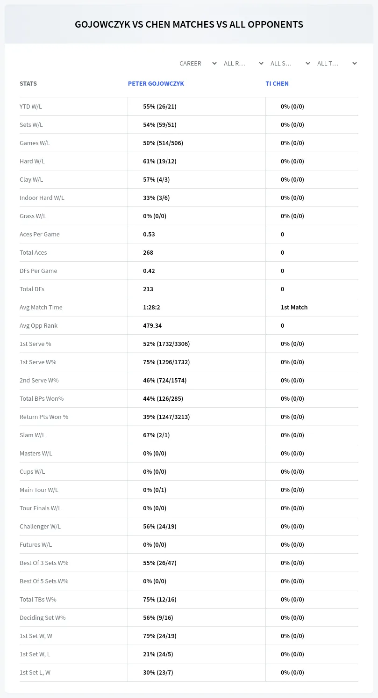The height and width of the screenshot is (698, 378).
Task: Click the 1st Serve % stat 52% (1732/3306)
Action: coord(166,344)
